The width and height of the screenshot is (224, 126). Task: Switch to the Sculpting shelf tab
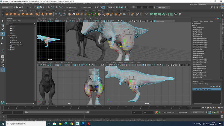pos(33,11)
